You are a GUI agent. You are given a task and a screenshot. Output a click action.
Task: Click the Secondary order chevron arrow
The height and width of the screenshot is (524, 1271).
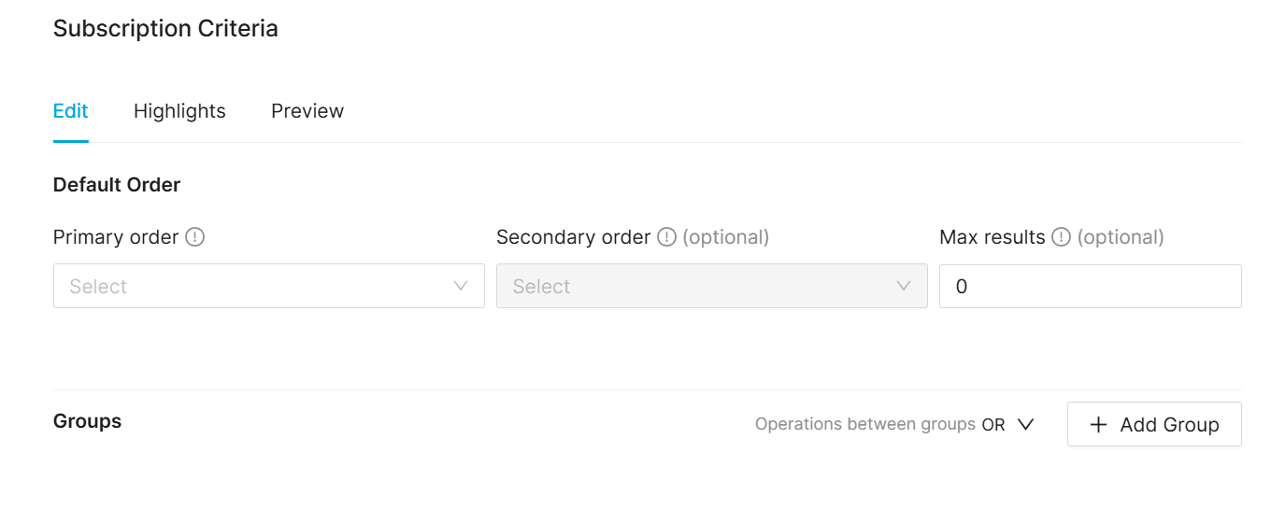click(904, 286)
